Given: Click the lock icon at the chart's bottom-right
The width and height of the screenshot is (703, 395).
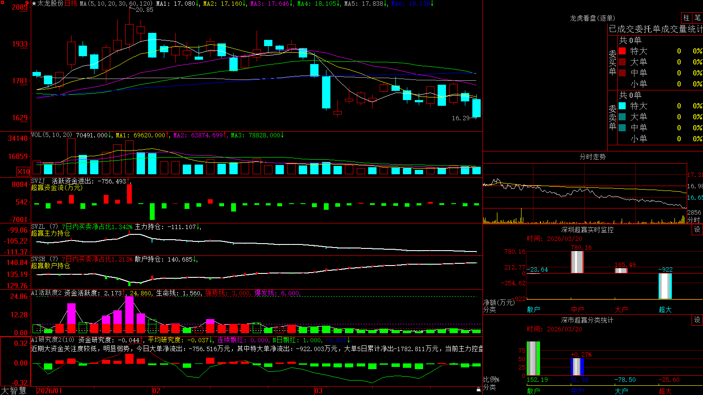Looking at the screenshot, I should pos(478,390).
